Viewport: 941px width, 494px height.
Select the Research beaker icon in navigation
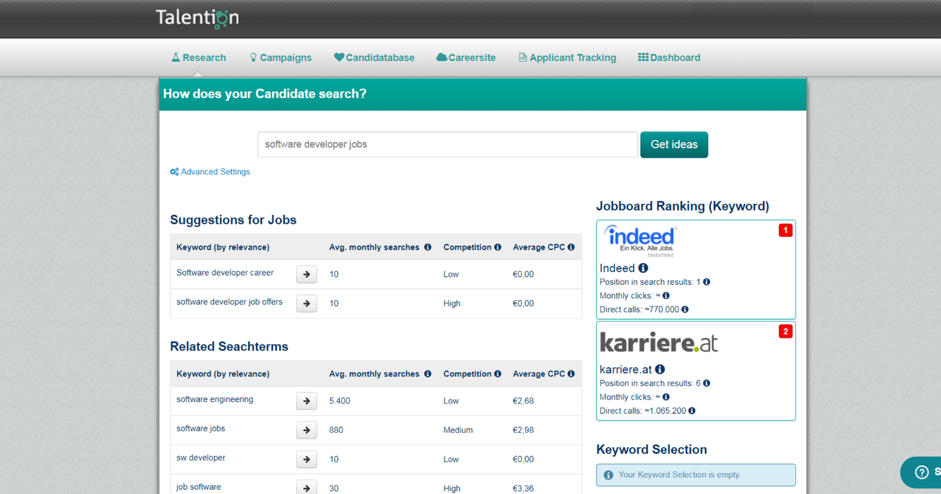pyautogui.click(x=176, y=57)
